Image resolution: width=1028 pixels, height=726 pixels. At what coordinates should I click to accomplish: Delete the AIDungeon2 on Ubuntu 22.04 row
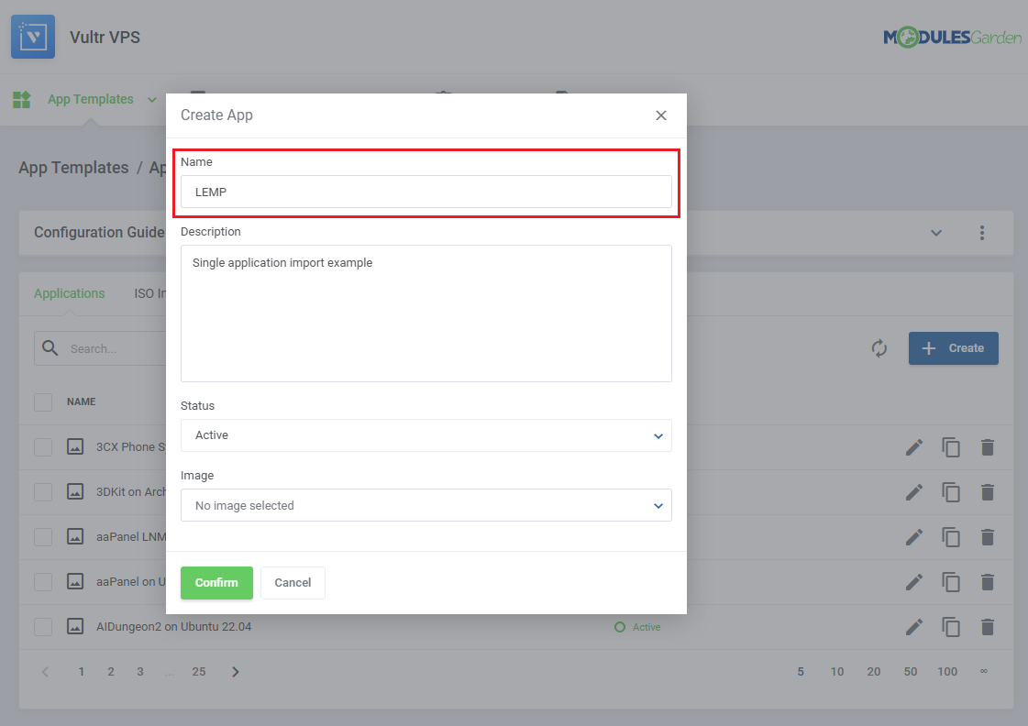[x=988, y=627]
